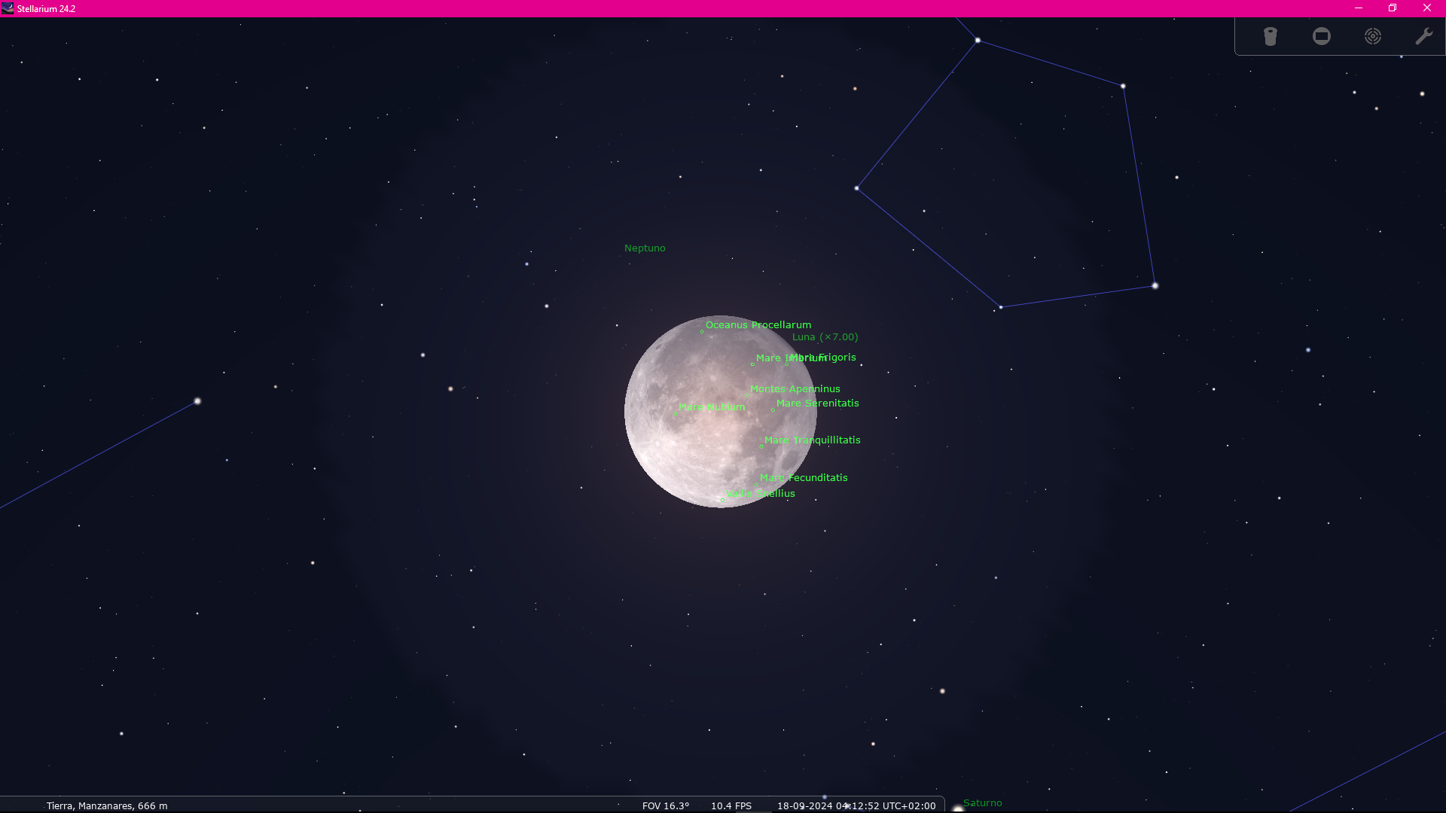
Task: Select the Saturno label at bottom
Action: pyautogui.click(x=982, y=803)
